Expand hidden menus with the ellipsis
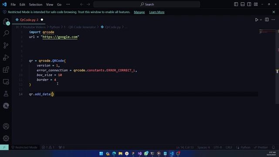 [68, 4]
